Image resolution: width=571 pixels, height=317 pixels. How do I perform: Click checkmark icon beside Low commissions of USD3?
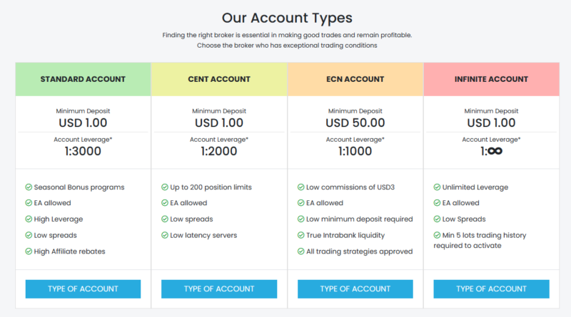click(300, 187)
